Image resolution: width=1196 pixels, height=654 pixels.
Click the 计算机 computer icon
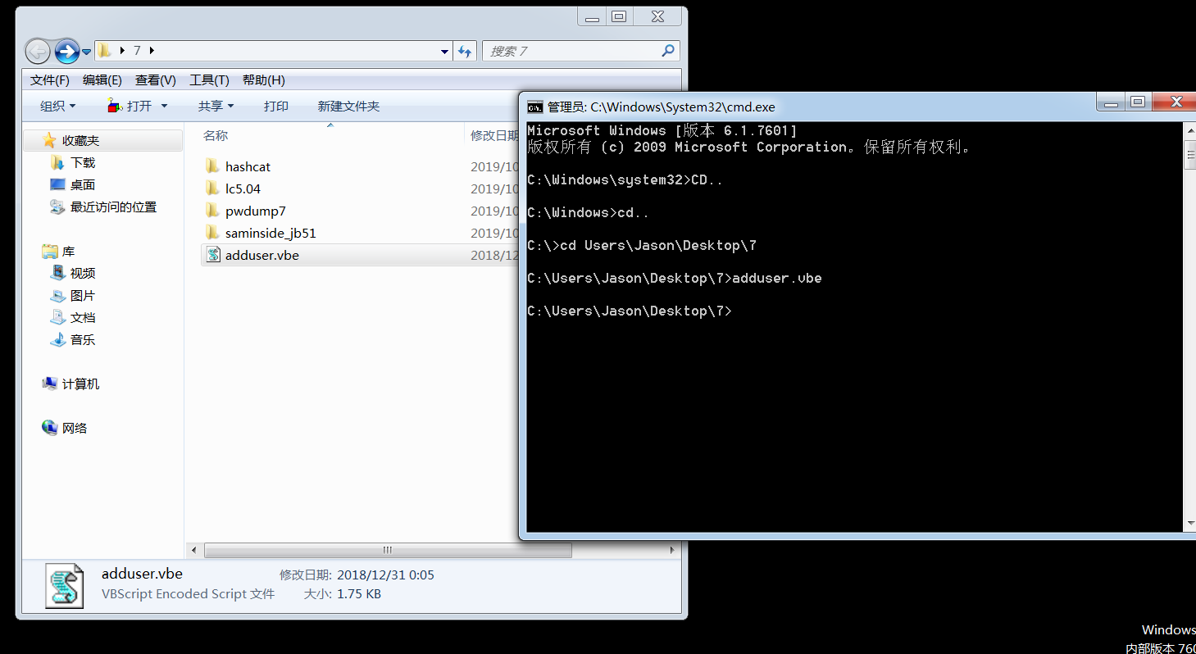(50, 384)
